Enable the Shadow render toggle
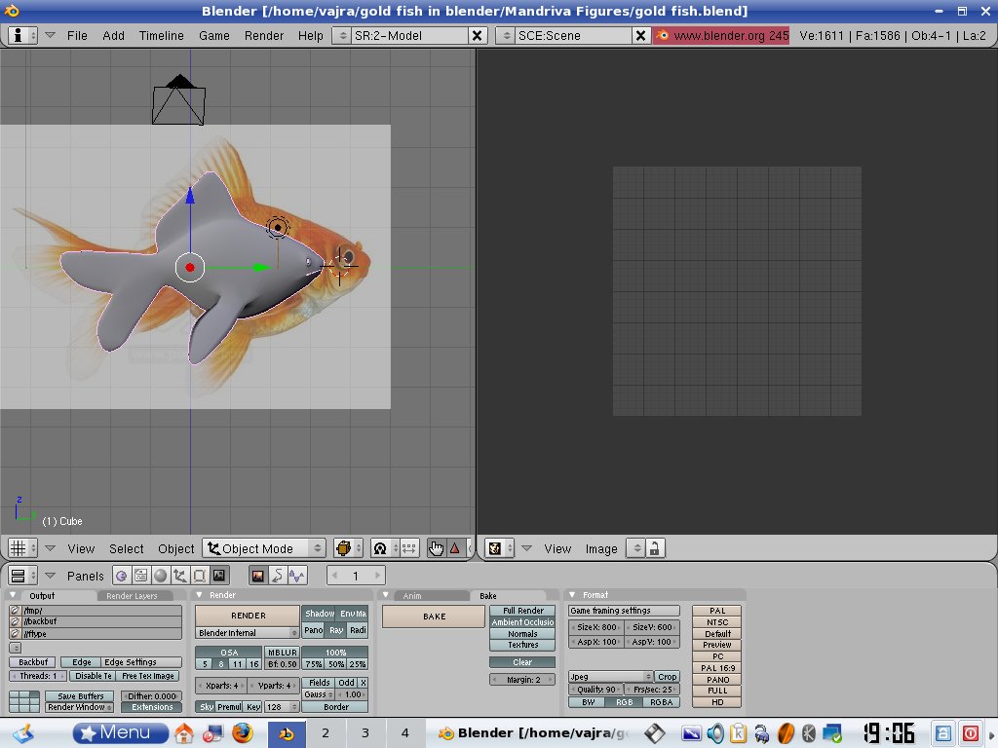 319,614
